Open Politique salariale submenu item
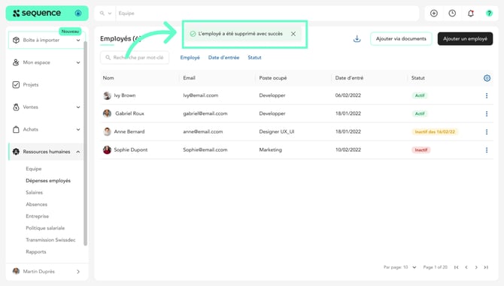Viewport: 504px width, 286px height. pyautogui.click(x=45, y=228)
